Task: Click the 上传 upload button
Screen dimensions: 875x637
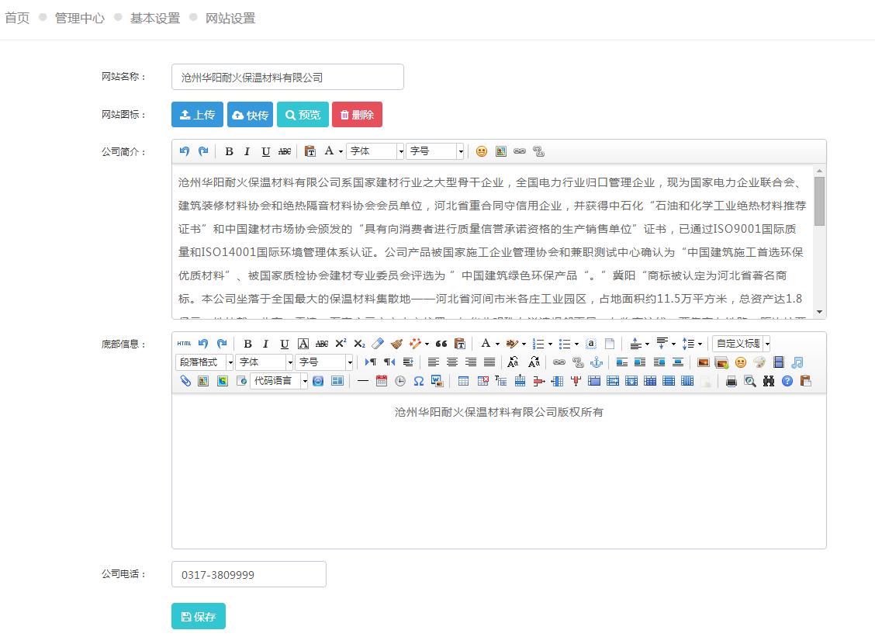Action: (x=197, y=115)
